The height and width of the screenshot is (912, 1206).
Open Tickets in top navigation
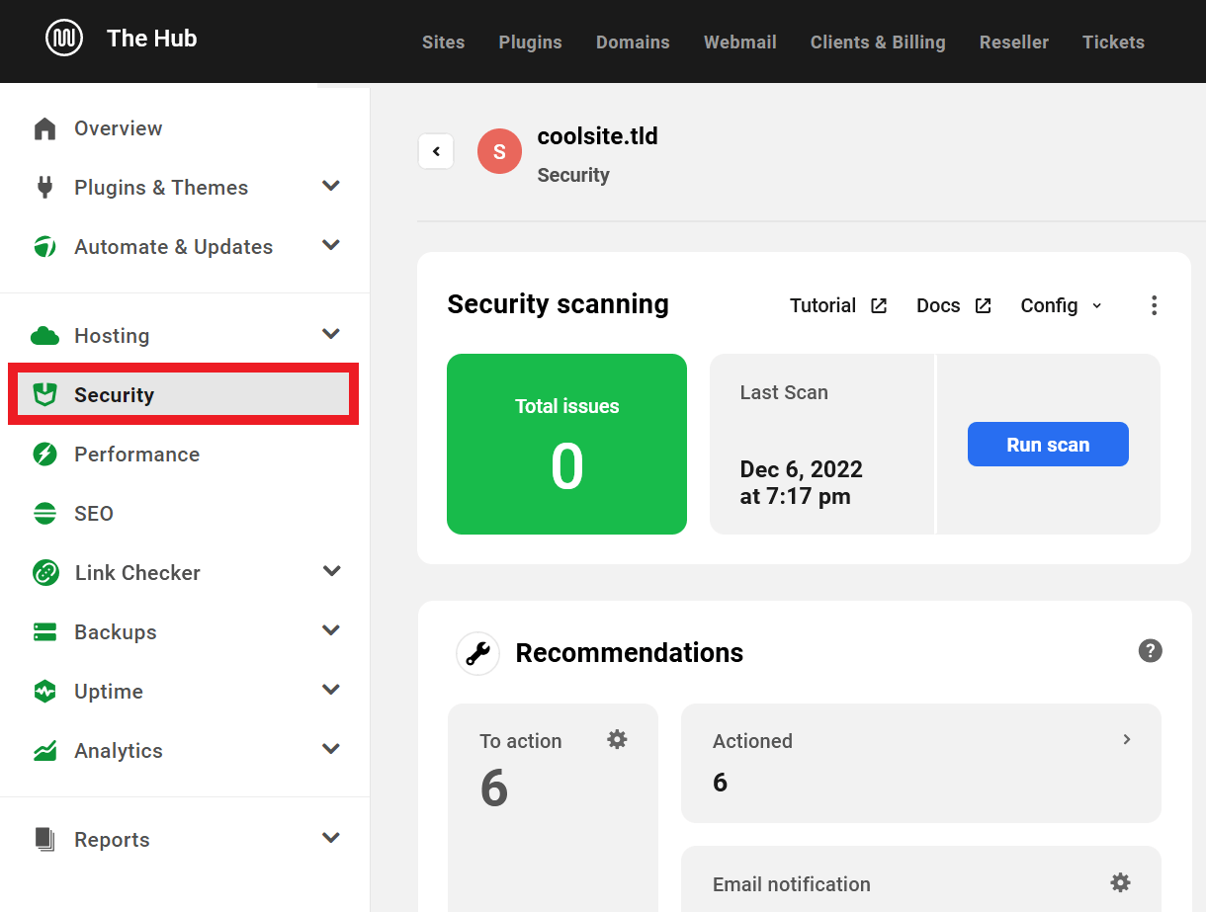coord(1113,42)
